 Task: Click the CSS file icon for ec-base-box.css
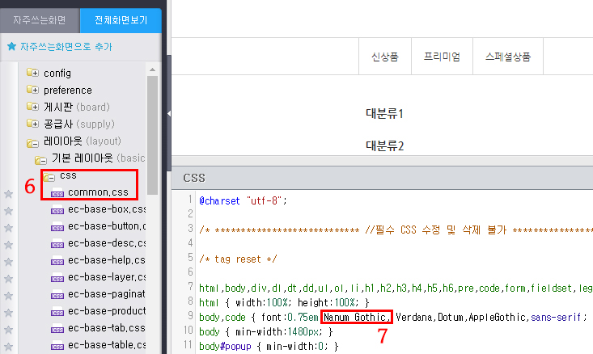[57, 209]
